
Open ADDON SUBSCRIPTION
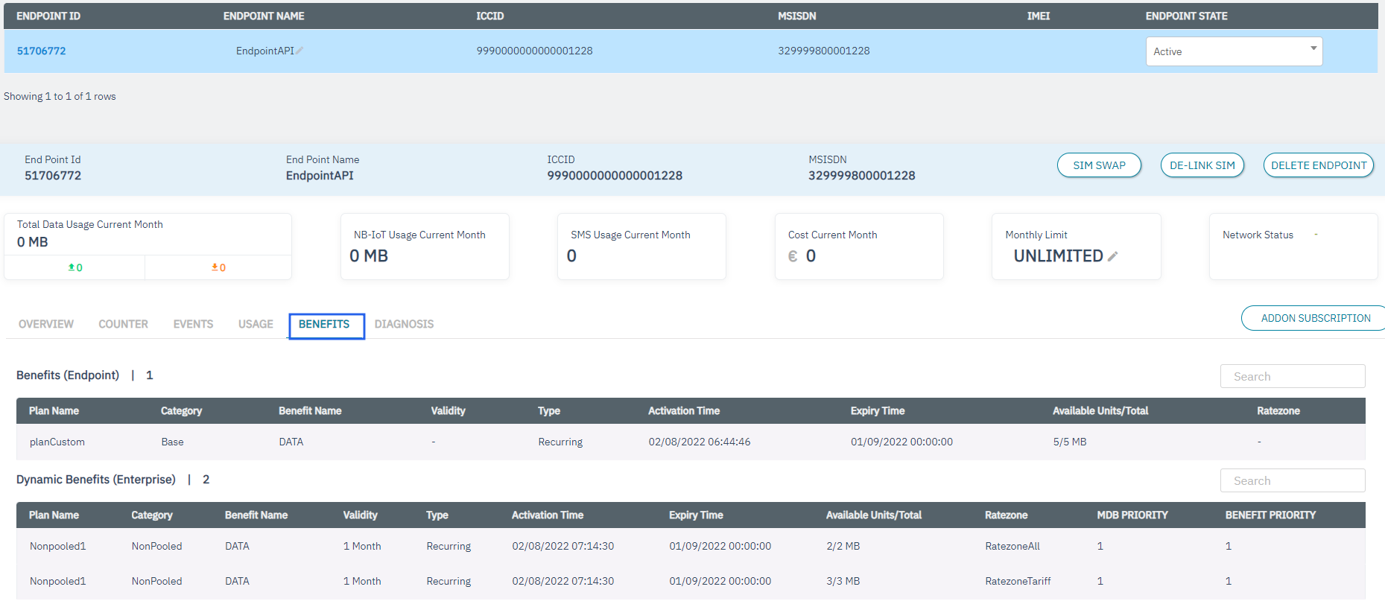[x=1315, y=318]
